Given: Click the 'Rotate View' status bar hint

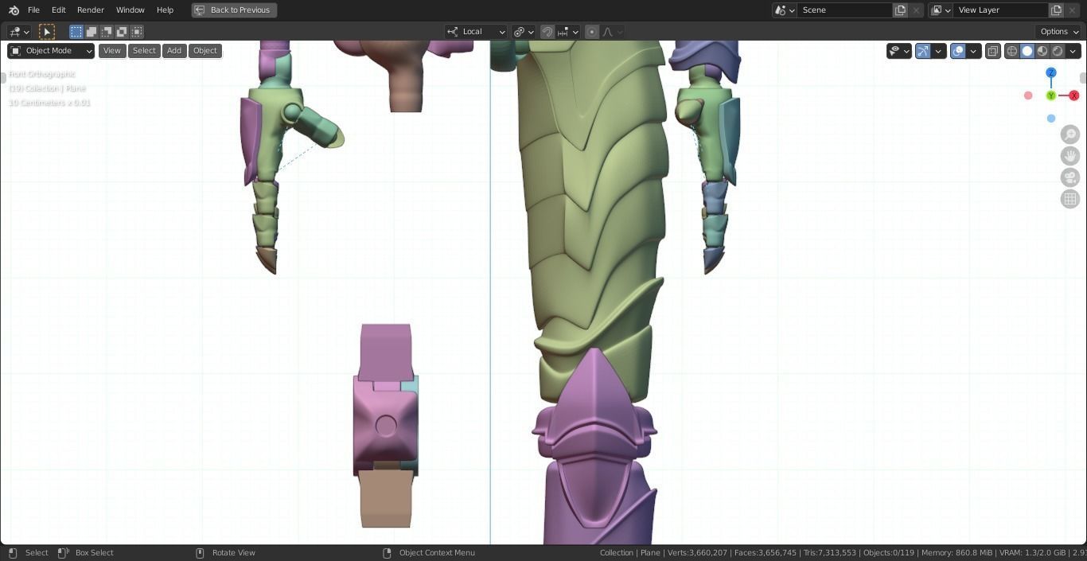Looking at the screenshot, I should coord(233,553).
